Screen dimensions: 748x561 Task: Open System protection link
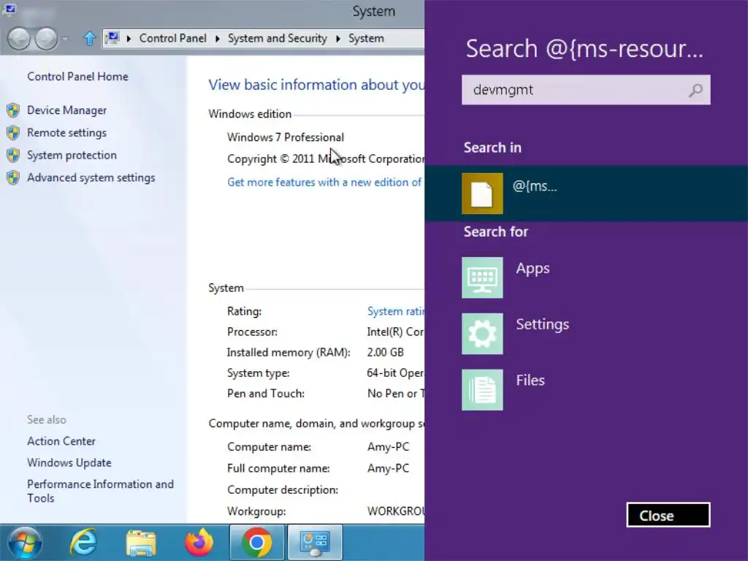pyautogui.click(x=72, y=155)
